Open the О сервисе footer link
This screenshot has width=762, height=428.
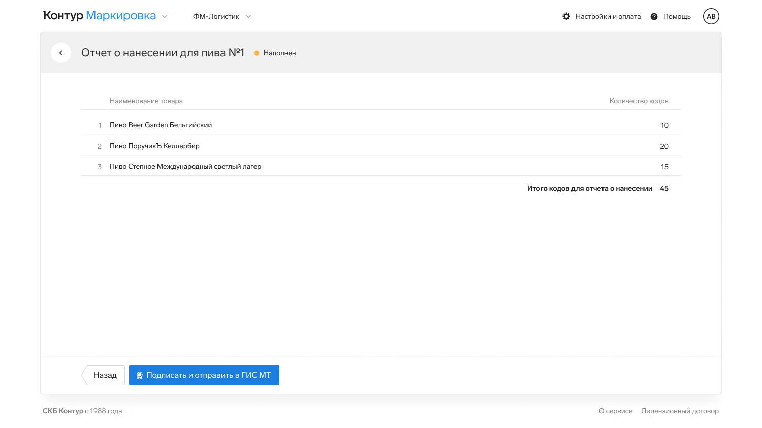tap(616, 411)
